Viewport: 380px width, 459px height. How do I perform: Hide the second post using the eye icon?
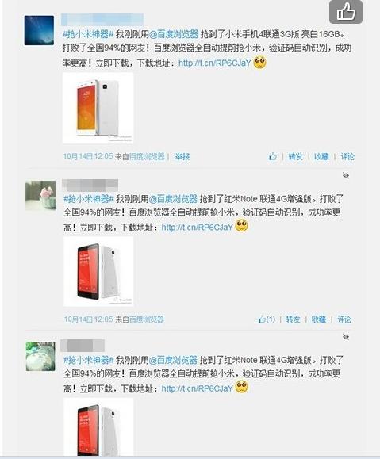(346, 175)
